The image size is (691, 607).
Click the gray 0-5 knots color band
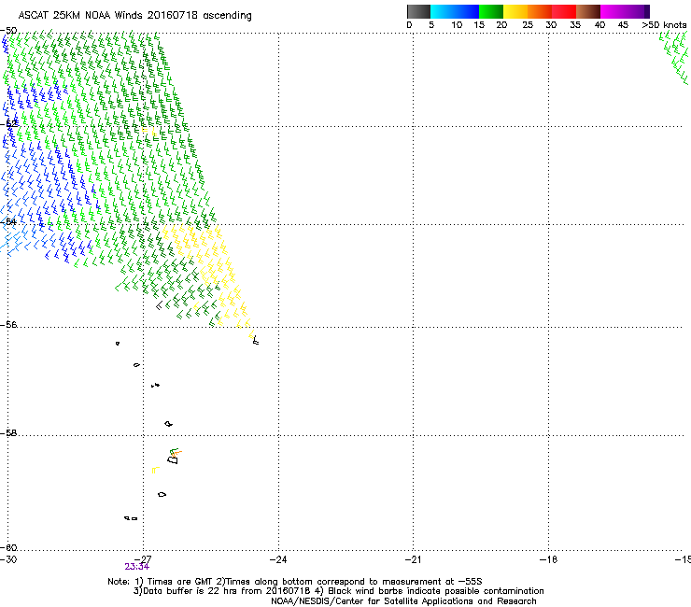click(x=418, y=11)
